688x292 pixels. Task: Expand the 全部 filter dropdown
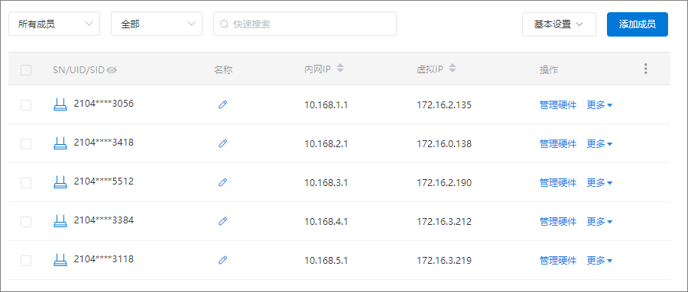click(157, 24)
